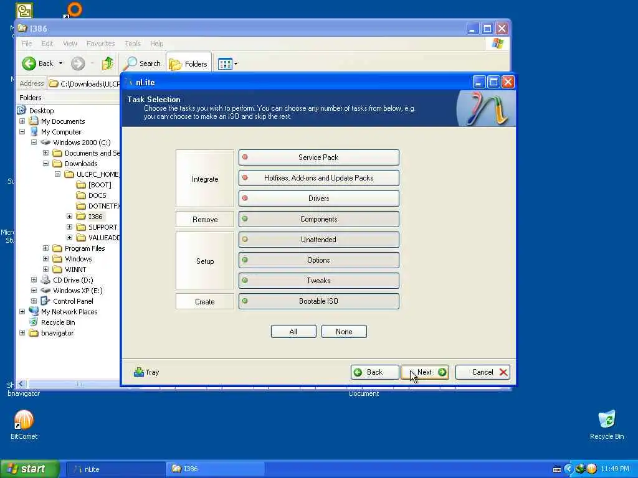Switch to nLite taskbar button
638x478 pixels.
[115, 469]
